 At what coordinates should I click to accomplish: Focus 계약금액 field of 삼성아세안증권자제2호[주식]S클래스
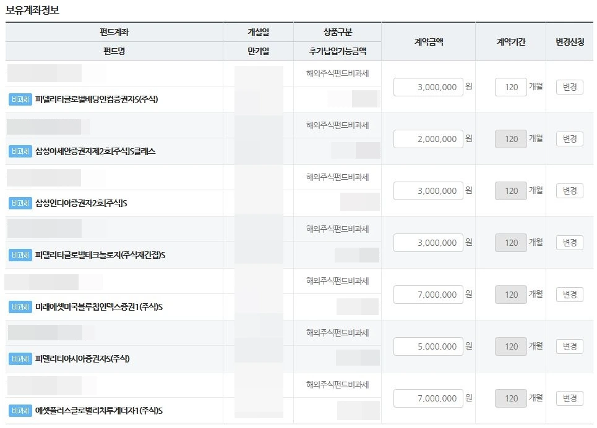click(428, 139)
